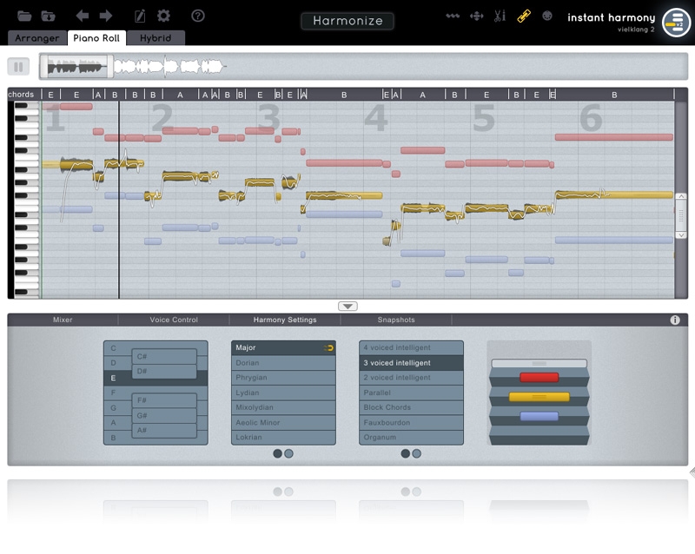Choose Dorian scale mode

pyautogui.click(x=283, y=363)
